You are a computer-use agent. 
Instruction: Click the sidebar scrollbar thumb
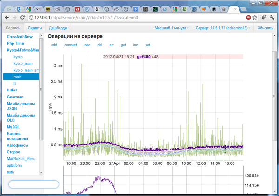point(41,89)
